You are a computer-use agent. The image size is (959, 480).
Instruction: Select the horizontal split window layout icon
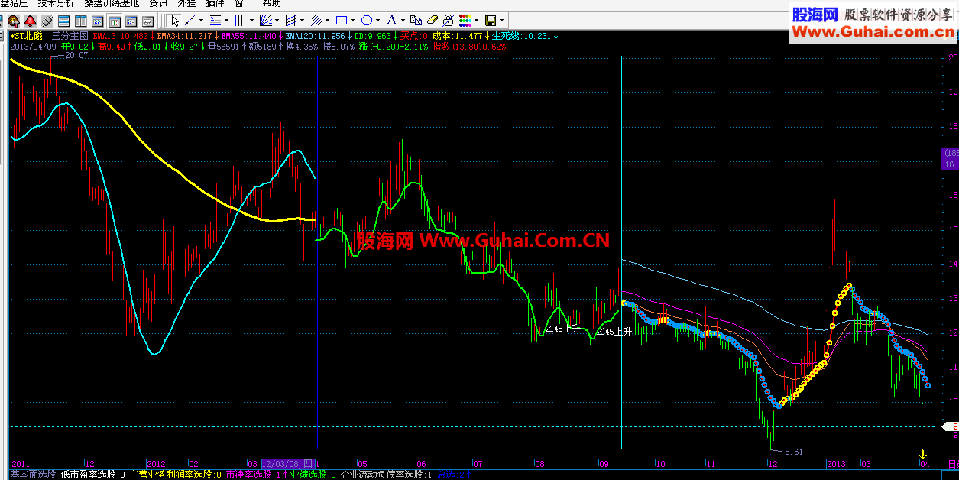click(x=64, y=21)
